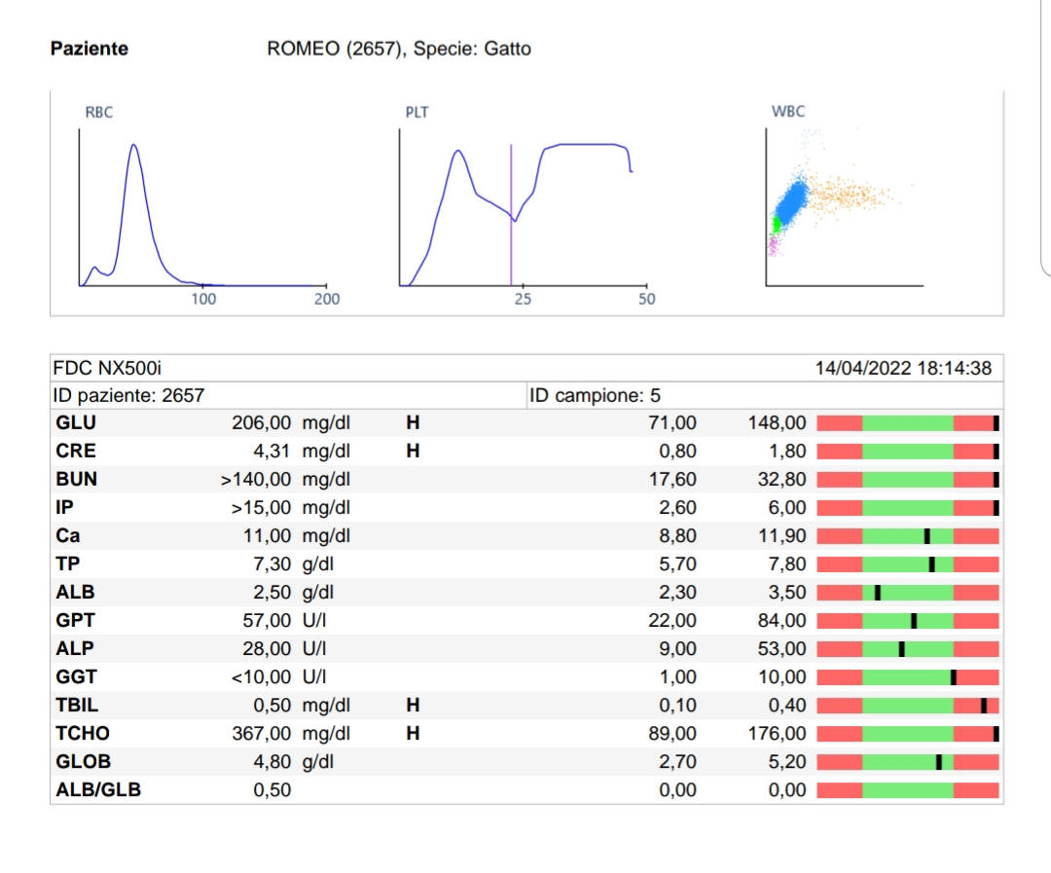Screen dimensions: 1051x873
Task: Click the GLU row label
Action: pos(76,422)
